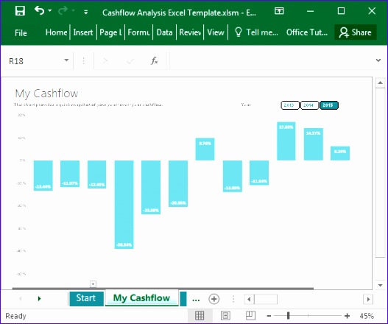
Task: Undo the last action
Action: click(39, 10)
